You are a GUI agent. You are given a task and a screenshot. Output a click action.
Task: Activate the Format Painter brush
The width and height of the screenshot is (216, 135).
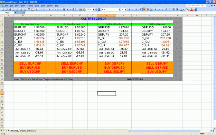(49, 10)
